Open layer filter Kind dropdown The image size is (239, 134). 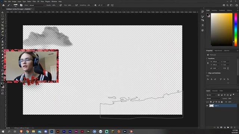click(x=211, y=95)
